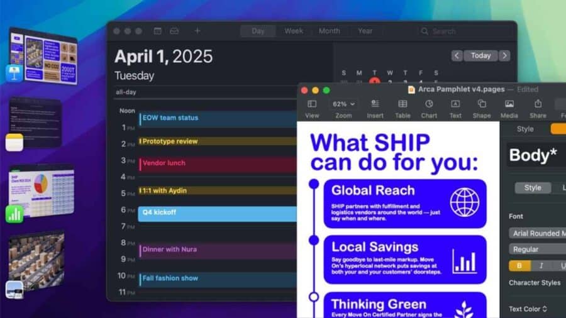Insert a Chart from Pages toolbar
This screenshot has width=566, height=318.
point(429,104)
